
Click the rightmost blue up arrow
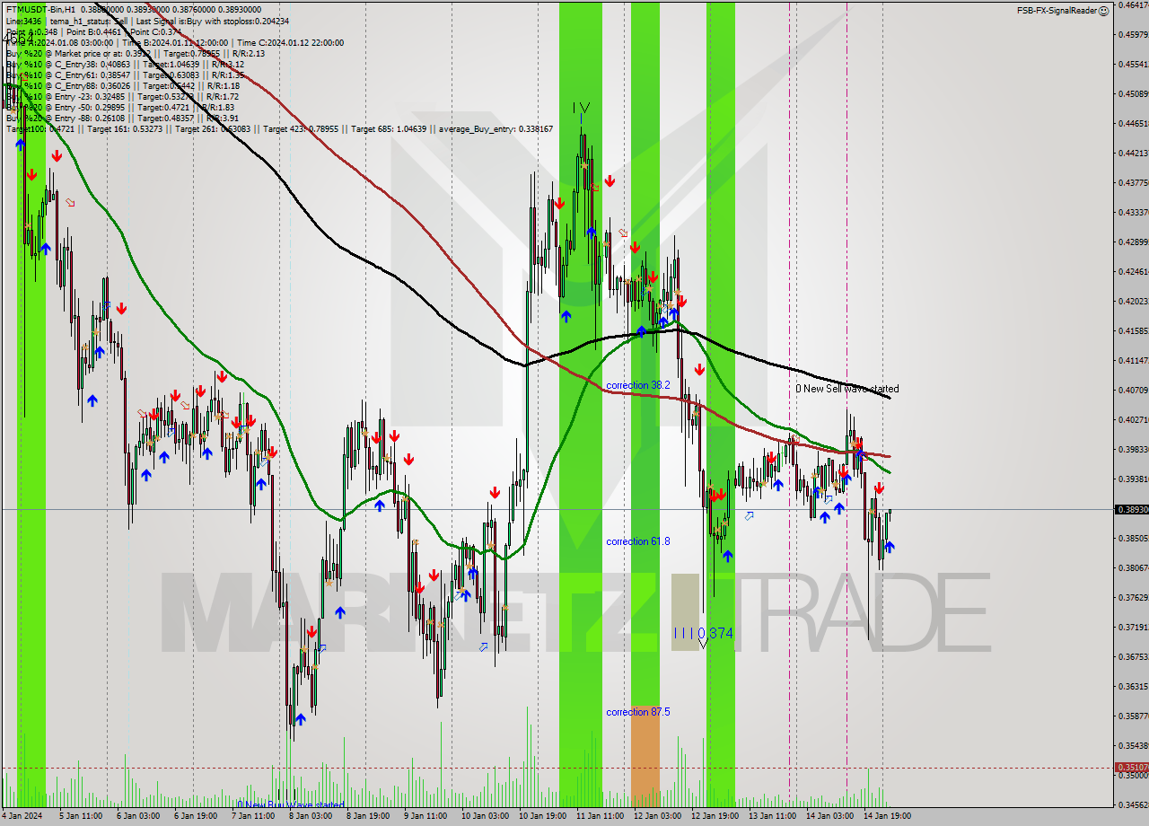point(889,546)
